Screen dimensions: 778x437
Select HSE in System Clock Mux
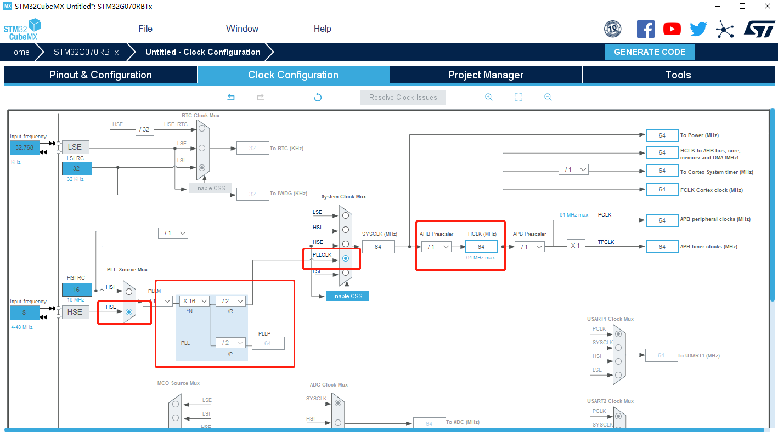[x=345, y=244]
